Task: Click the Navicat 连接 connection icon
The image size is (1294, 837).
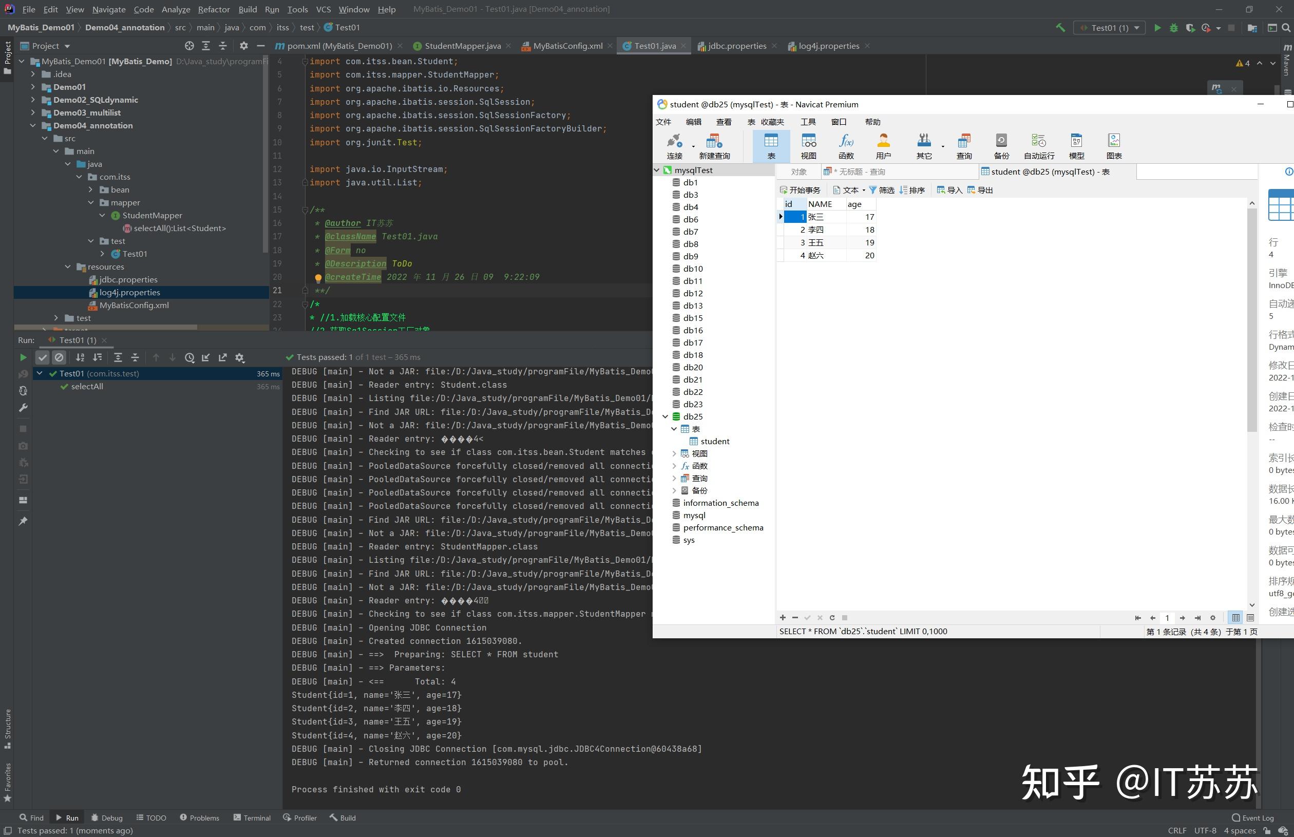Action: 674,146
